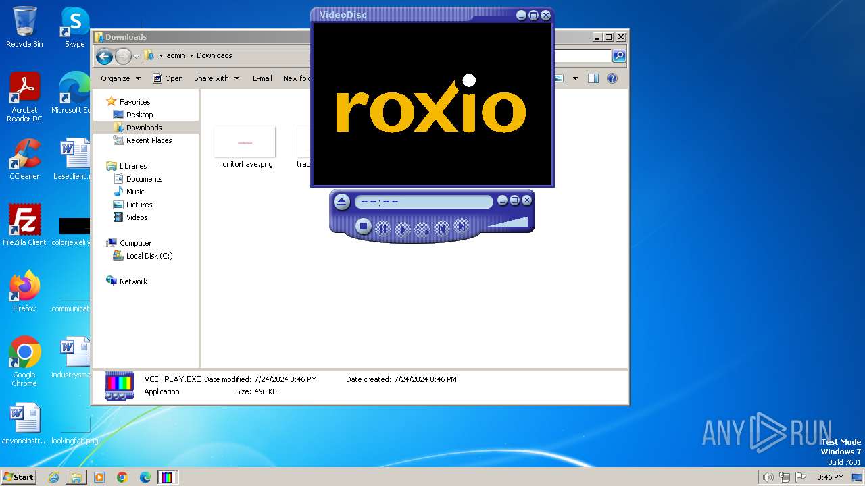Adjust the volume wedge slider in player
The width and height of the screenshot is (865, 486).
point(507,222)
